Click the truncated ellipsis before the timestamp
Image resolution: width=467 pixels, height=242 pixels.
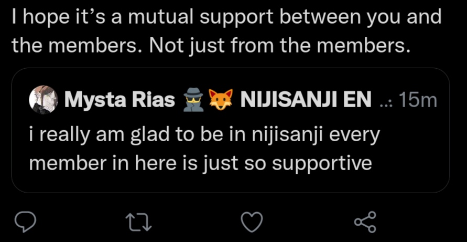point(386,102)
